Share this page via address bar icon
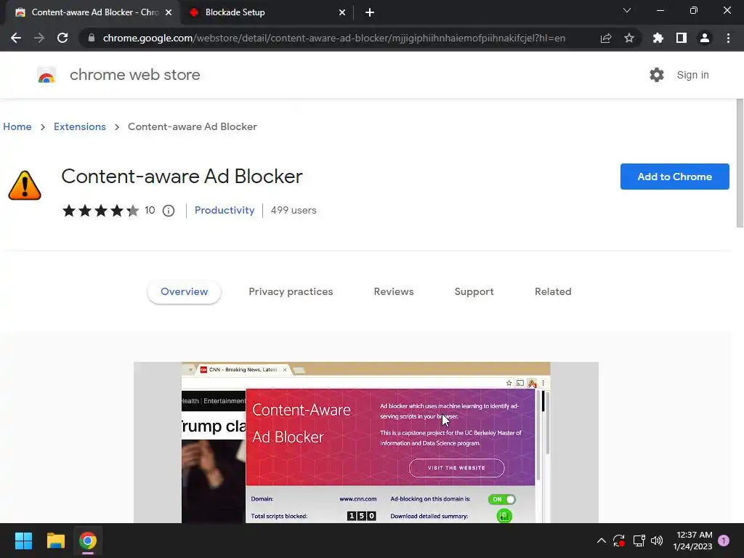 606,38
